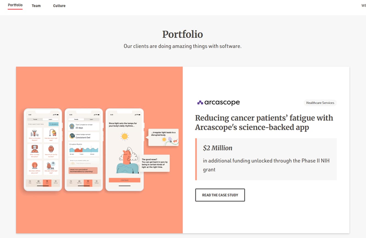Click the sleep disruption person icon card

point(35,151)
